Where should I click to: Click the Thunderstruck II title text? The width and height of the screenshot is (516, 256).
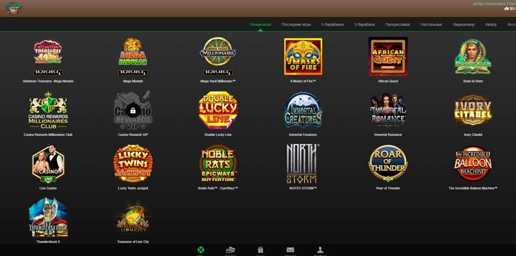[48, 242]
